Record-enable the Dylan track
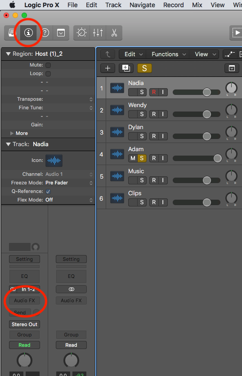The width and height of the screenshot is (242, 376). coord(154,136)
